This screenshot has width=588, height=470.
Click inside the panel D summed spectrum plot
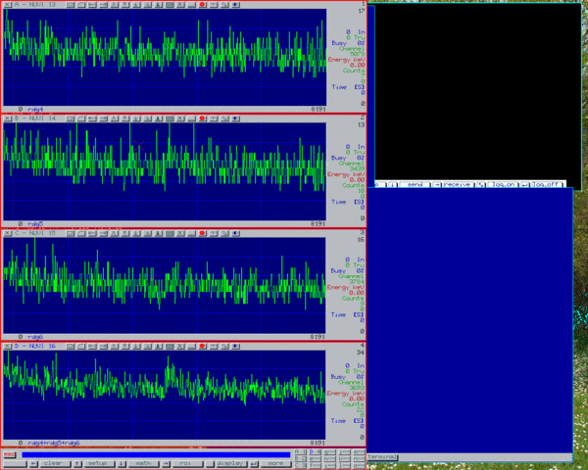click(x=165, y=395)
